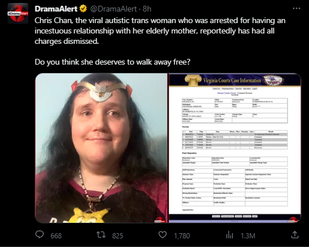Viewport: 309px width, 247px height.
Task: Like the tweet with the heart icon
Action: (162, 235)
